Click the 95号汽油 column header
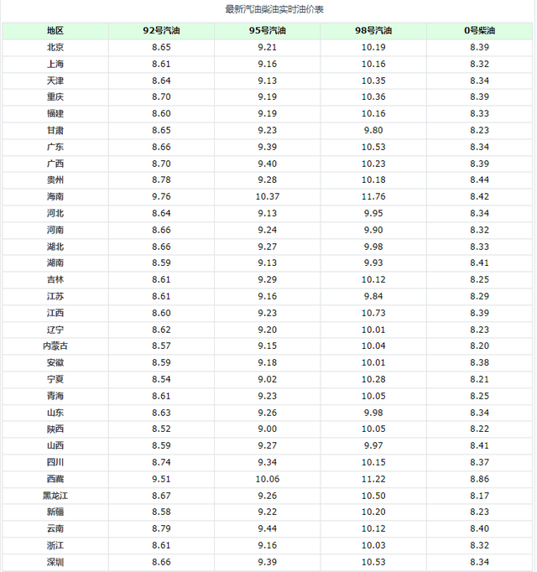This screenshot has width=537, height=572. click(268, 31)
